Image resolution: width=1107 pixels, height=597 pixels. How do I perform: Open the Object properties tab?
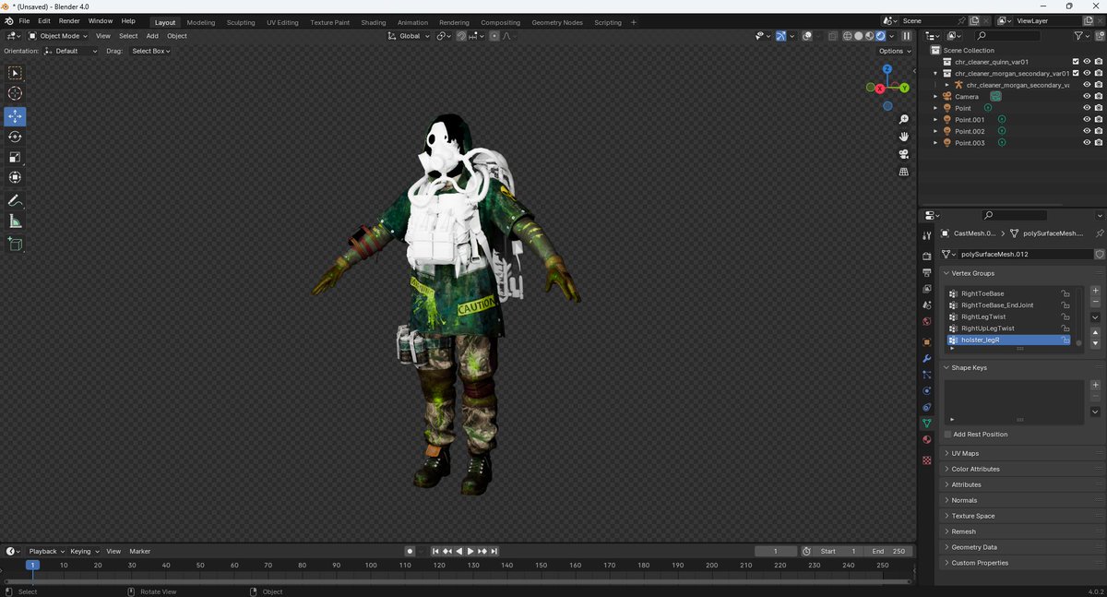point(927,342)
